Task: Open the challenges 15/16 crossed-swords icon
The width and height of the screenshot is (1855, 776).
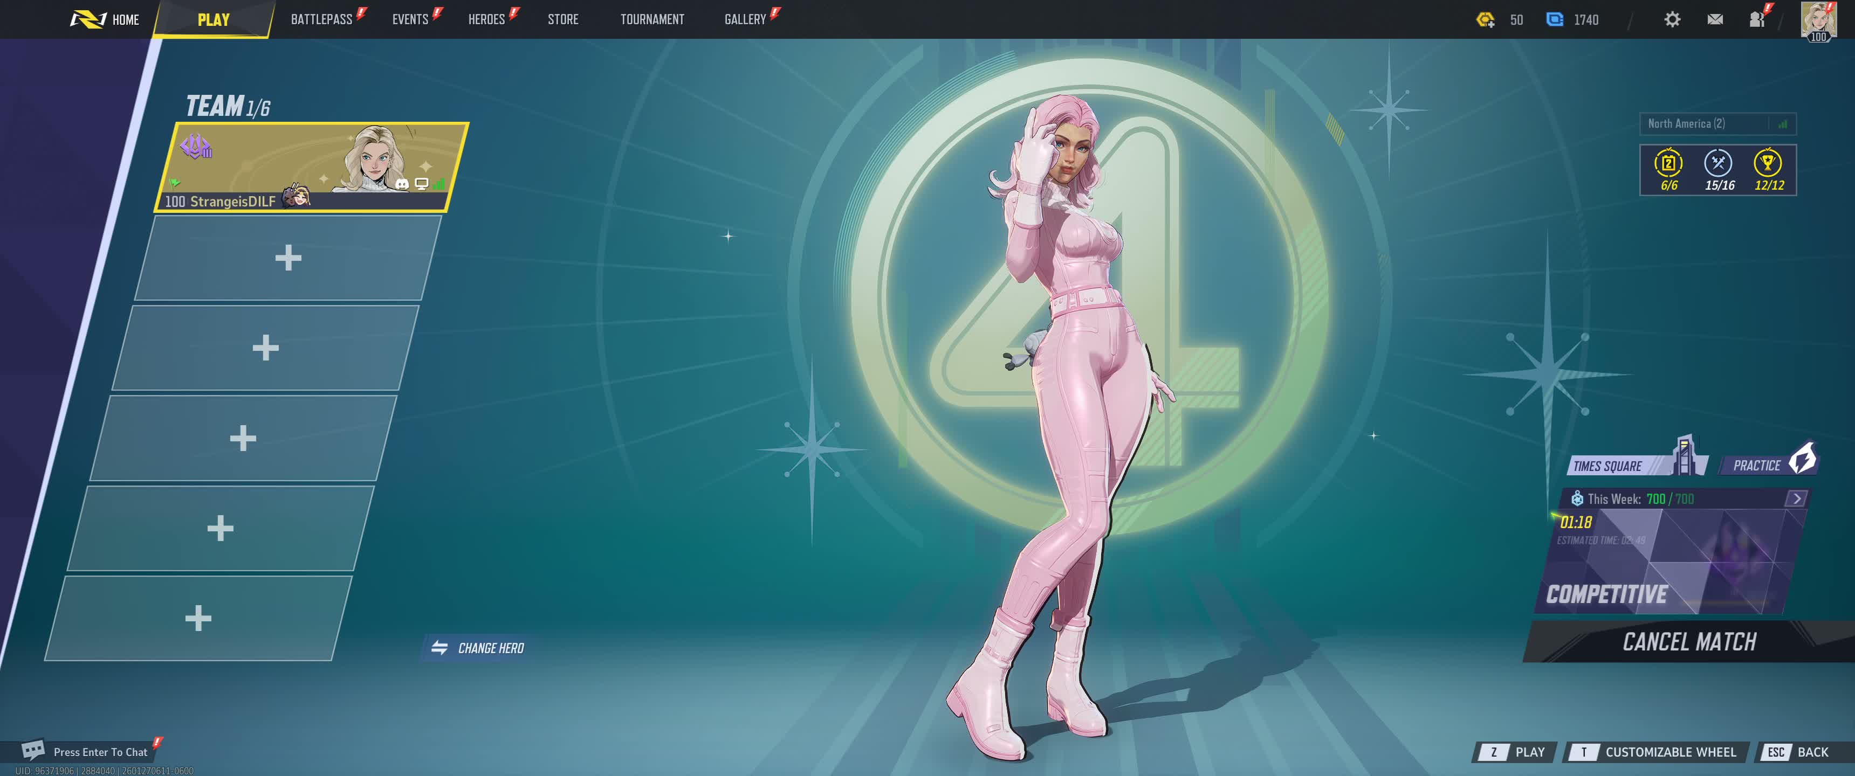Action: click(x=1718, y=164)
